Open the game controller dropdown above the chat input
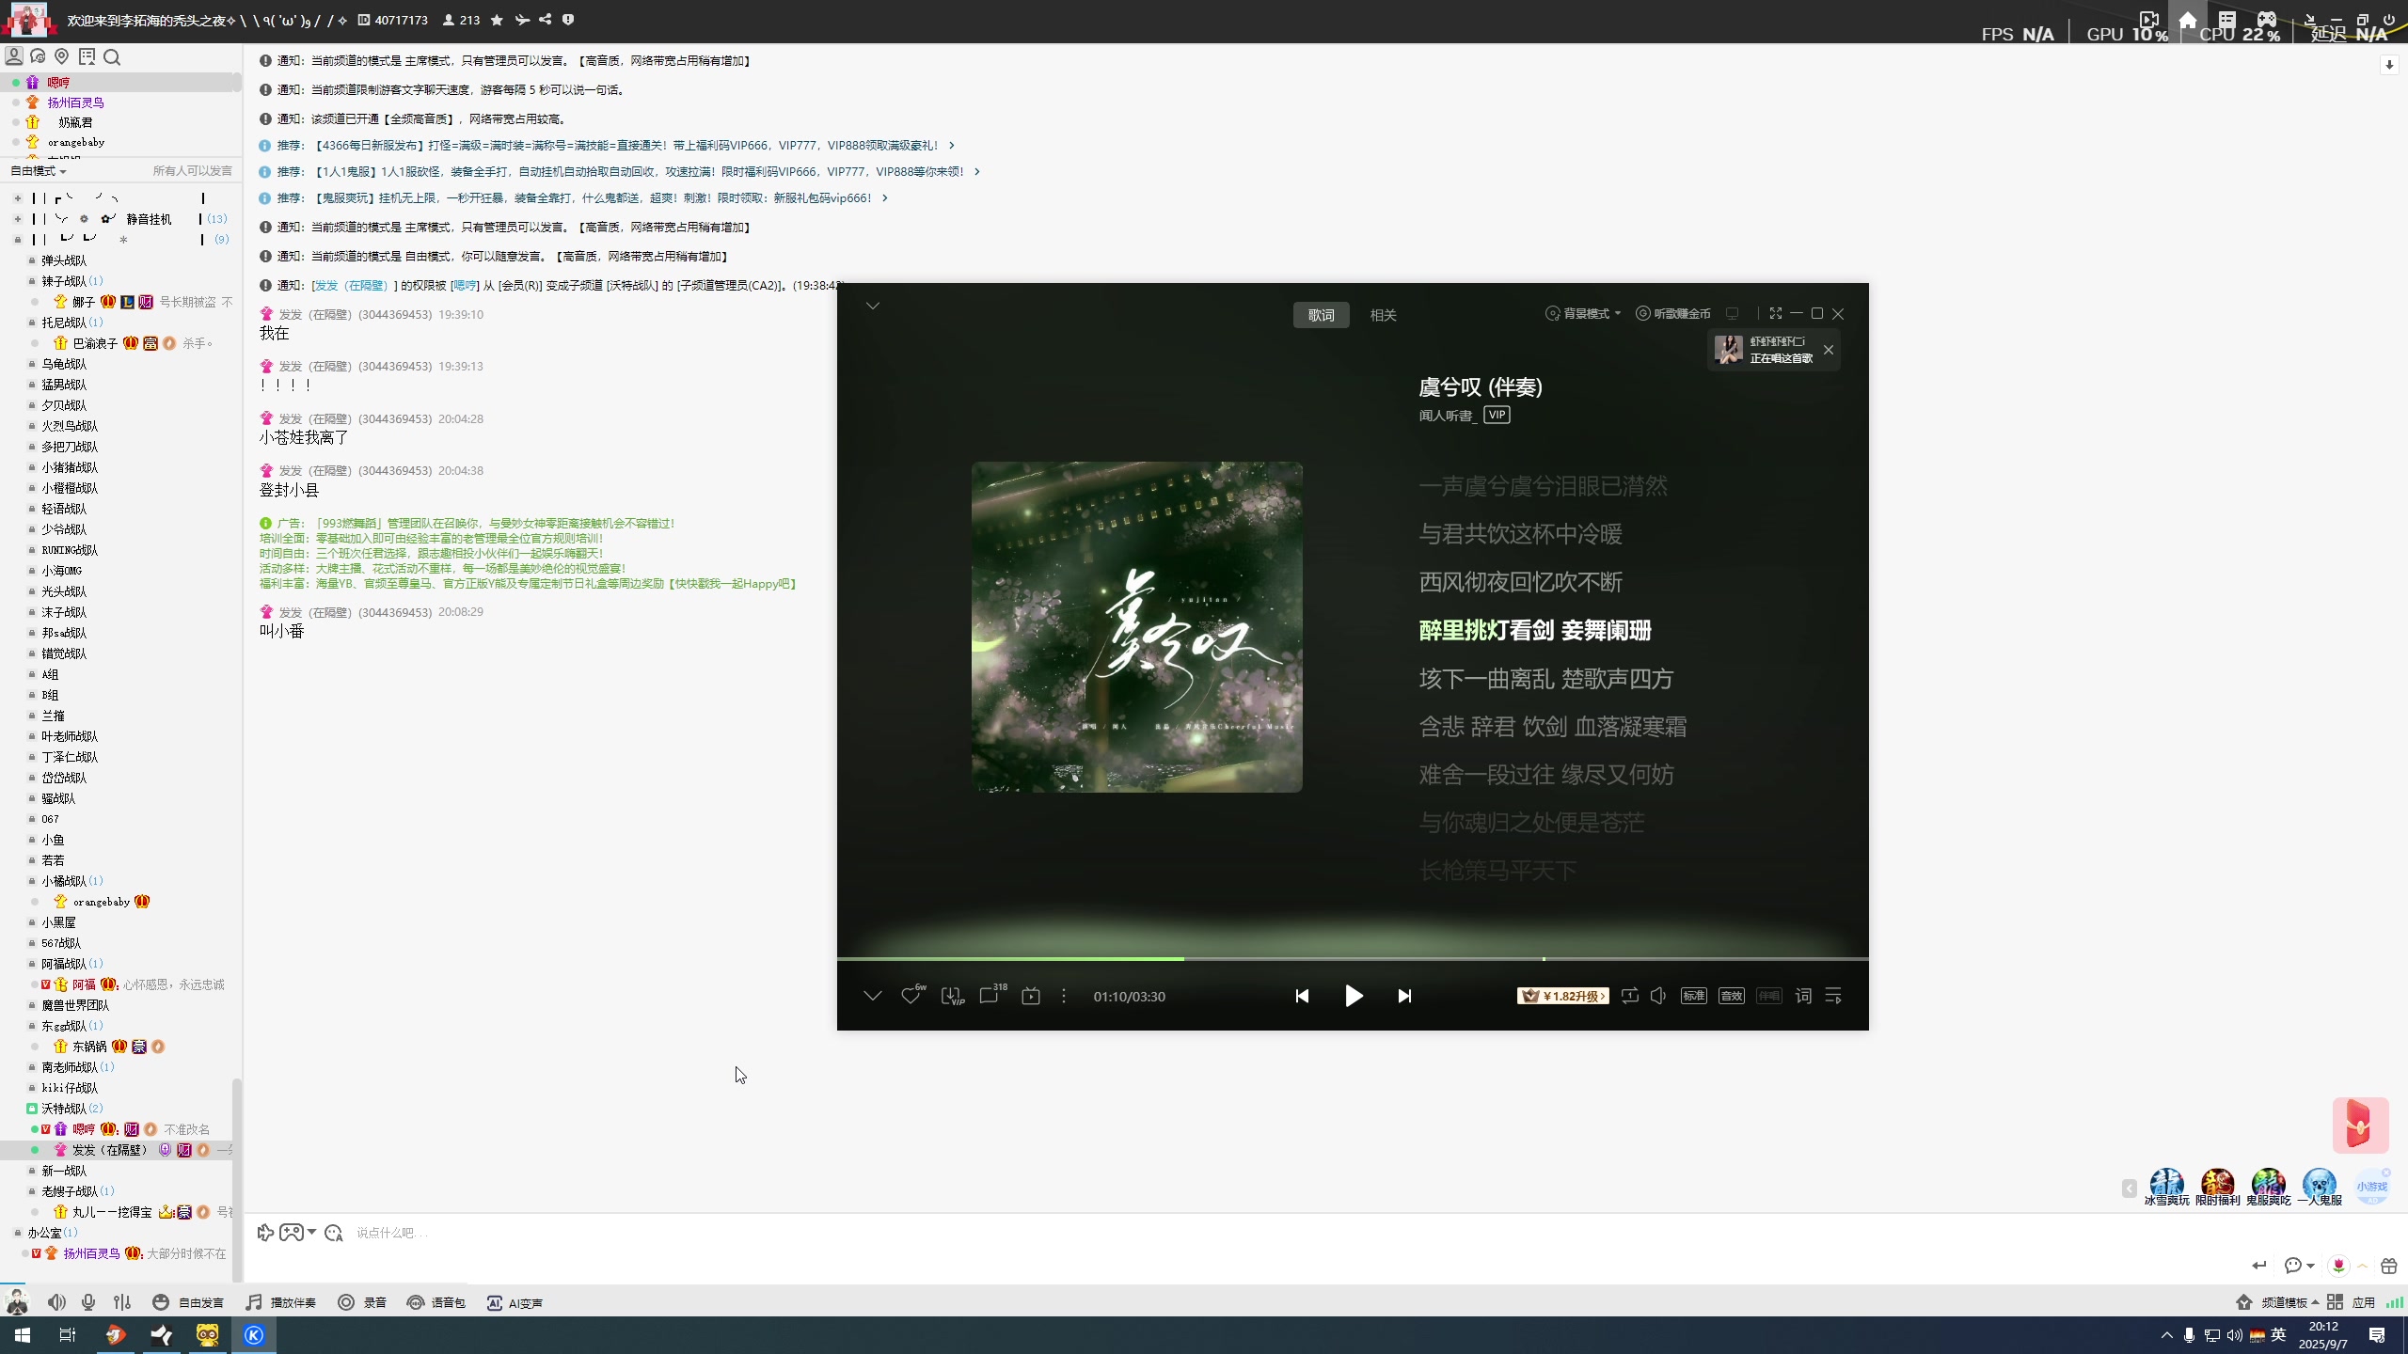Screen dimensions: 2408x1354 (x=296, y=1233)
